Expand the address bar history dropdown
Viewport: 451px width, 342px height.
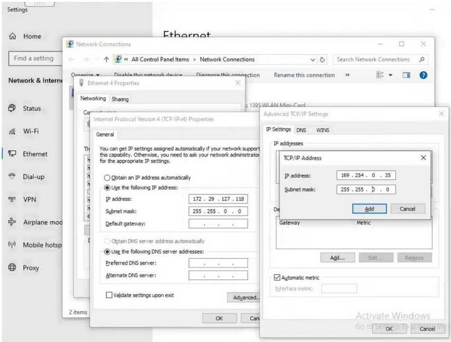click(313, 59)
